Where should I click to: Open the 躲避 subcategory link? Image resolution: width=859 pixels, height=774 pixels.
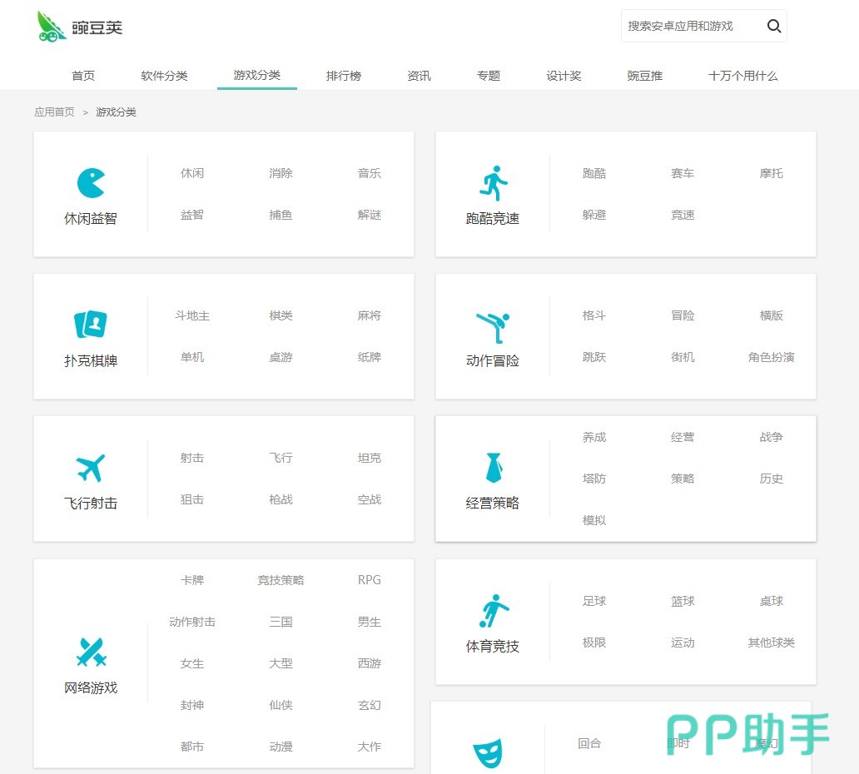pos(594,215)
